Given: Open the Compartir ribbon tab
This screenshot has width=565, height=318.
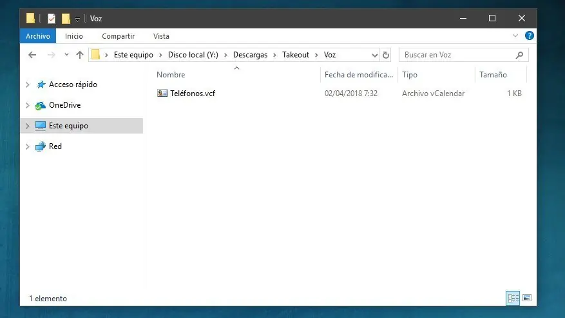Looking at the screenshot, I should pyautogui.click(x=118, y=36).
